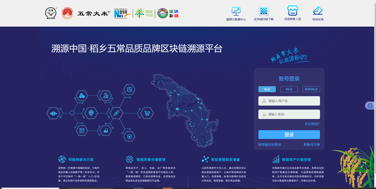Click the chain link hexagon icon
Viewport: 376px width, 189px height.
pyautogui.click(x=116, y=113)
